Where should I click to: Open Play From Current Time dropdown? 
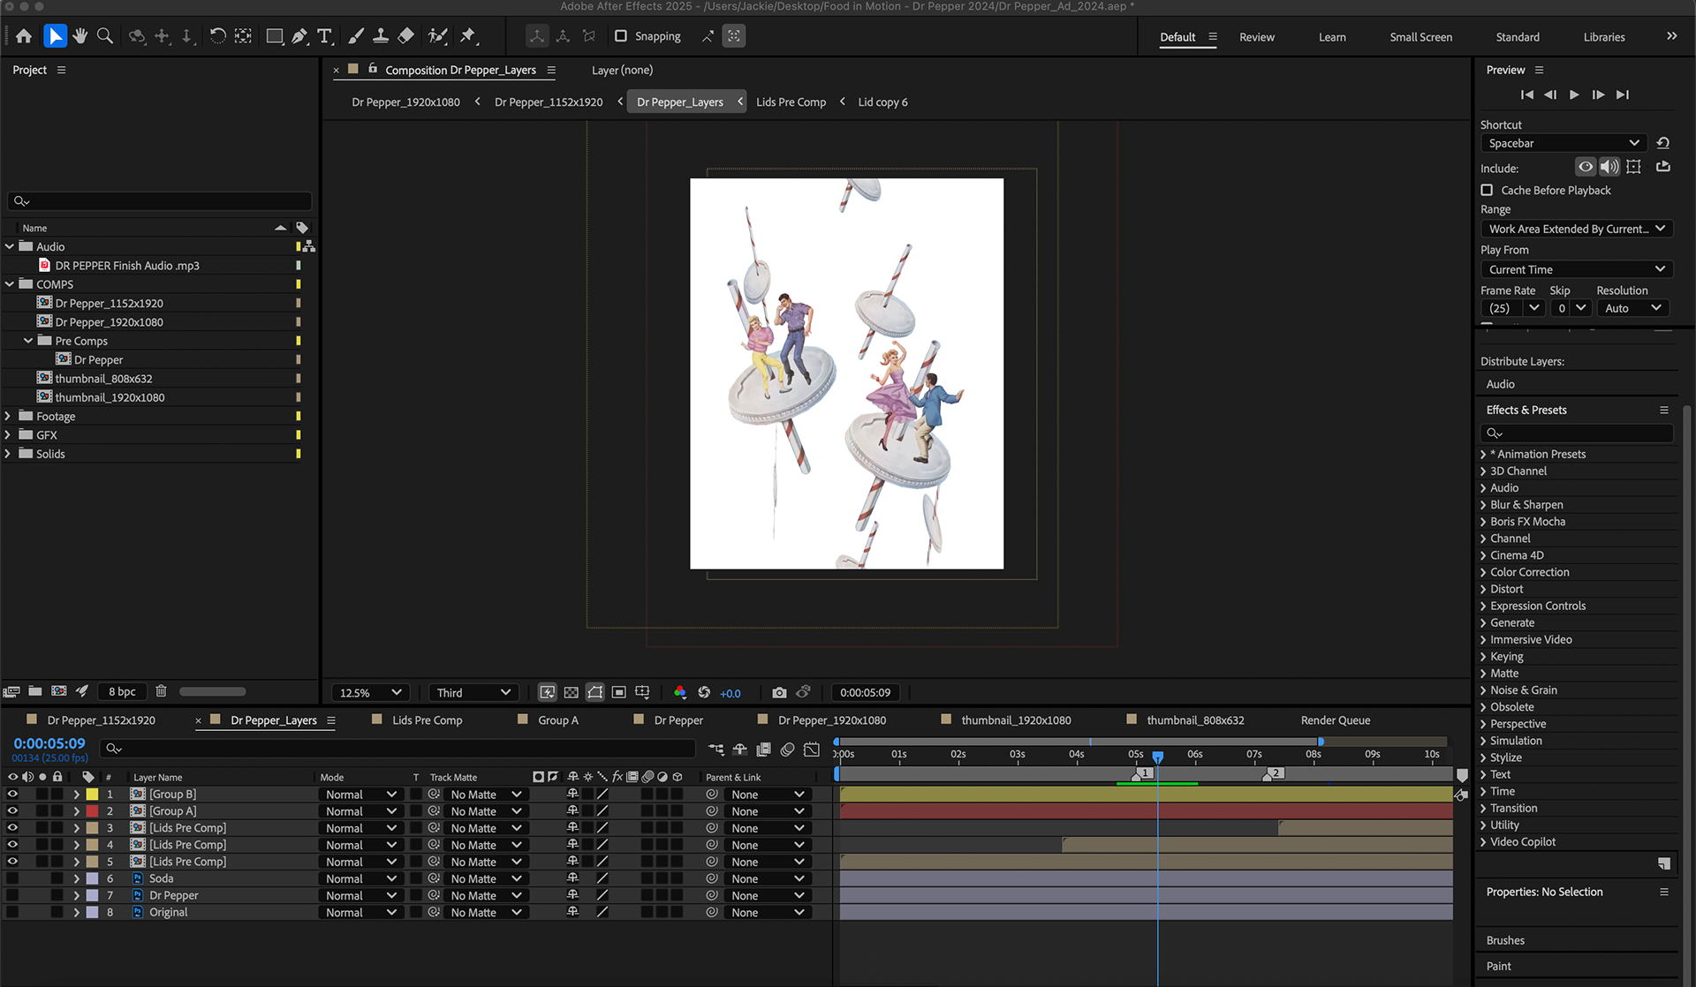click(1577, 269)
